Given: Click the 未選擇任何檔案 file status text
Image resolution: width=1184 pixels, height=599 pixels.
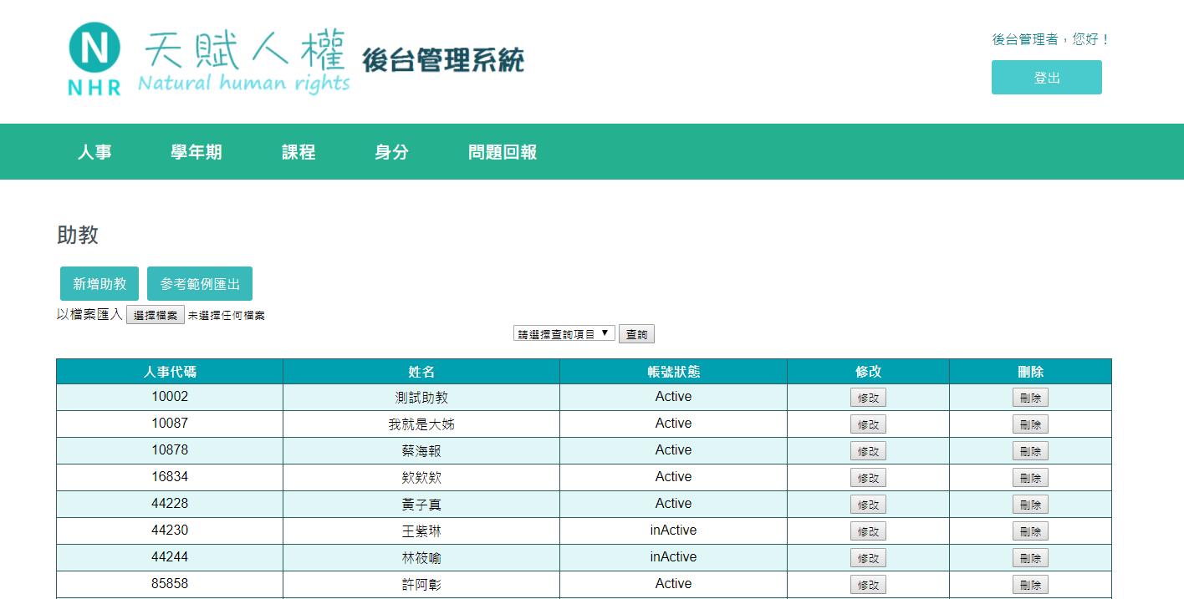Looking at the screenshot, I should pyautogui.click(x=226, y=316).
